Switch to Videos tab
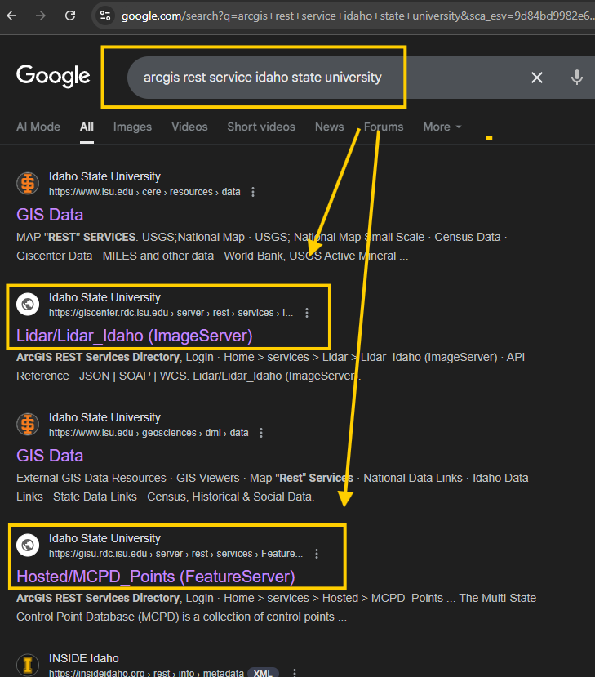Screen dimensions: 595x677 tap(189, 127)
